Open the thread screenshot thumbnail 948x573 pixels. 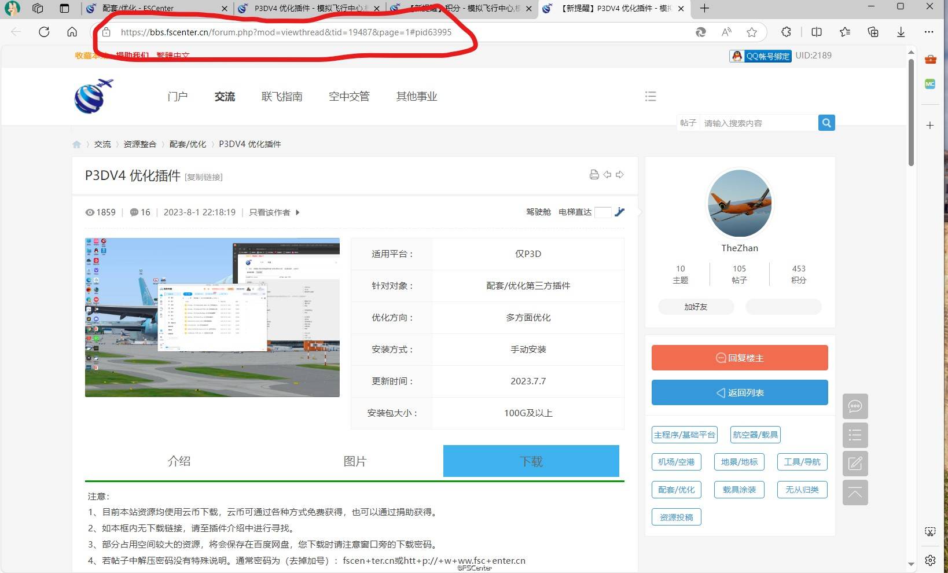pyautogui.click(x=212, y=317)
